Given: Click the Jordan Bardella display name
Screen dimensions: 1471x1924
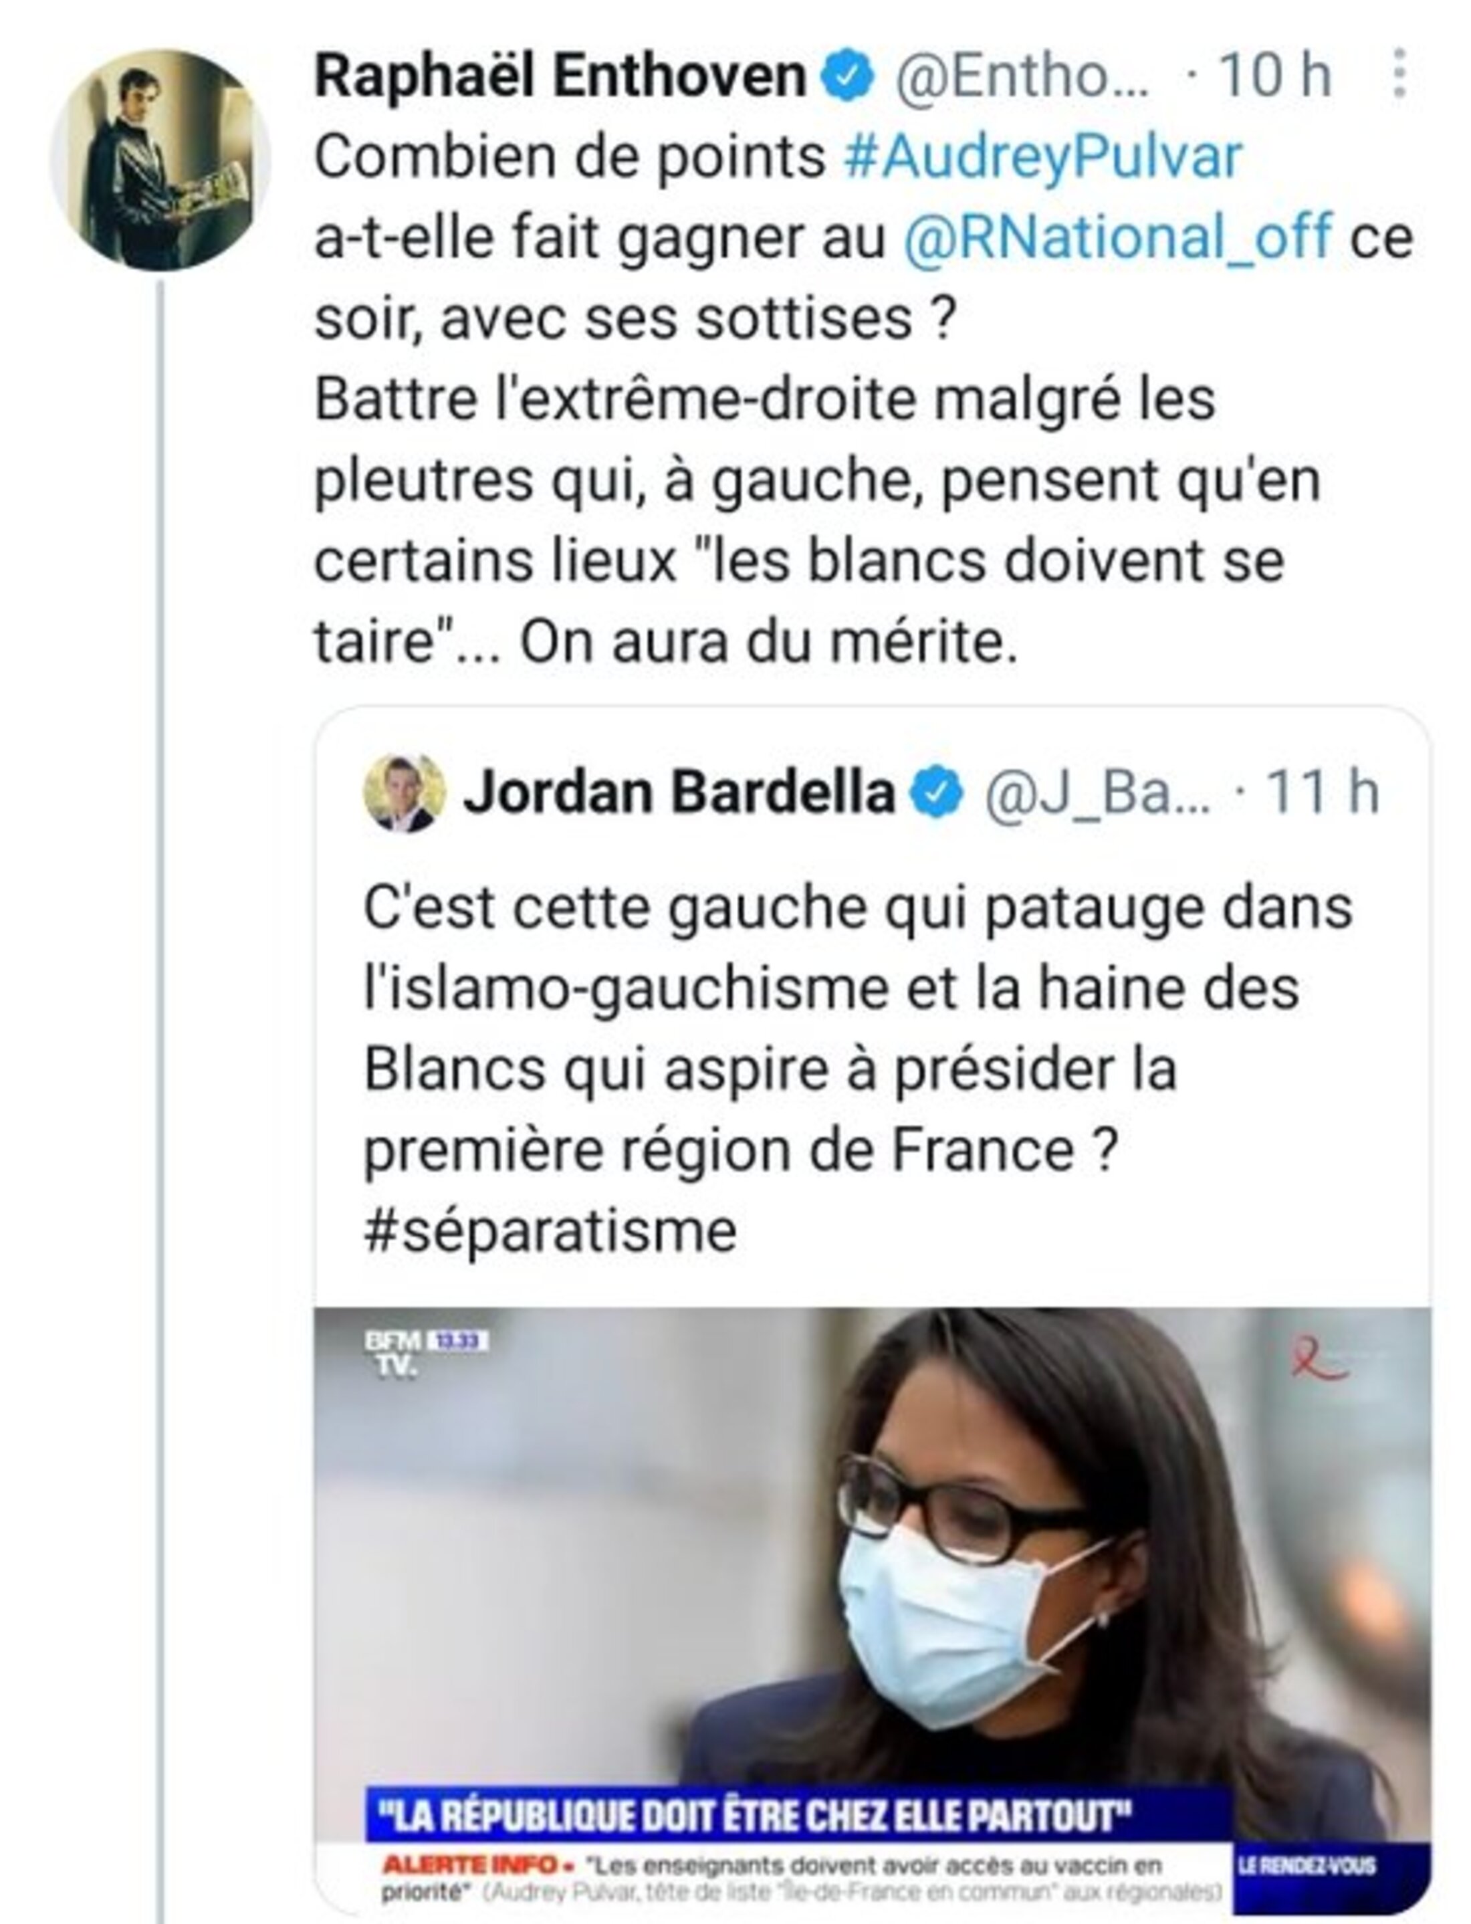Looking at the screenshot, I should [679, 793].
